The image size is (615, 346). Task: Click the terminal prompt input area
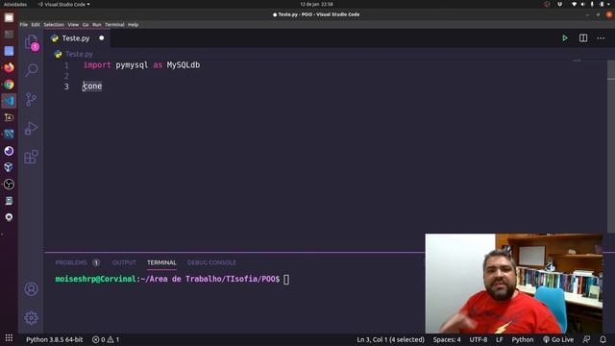point(286,280)
